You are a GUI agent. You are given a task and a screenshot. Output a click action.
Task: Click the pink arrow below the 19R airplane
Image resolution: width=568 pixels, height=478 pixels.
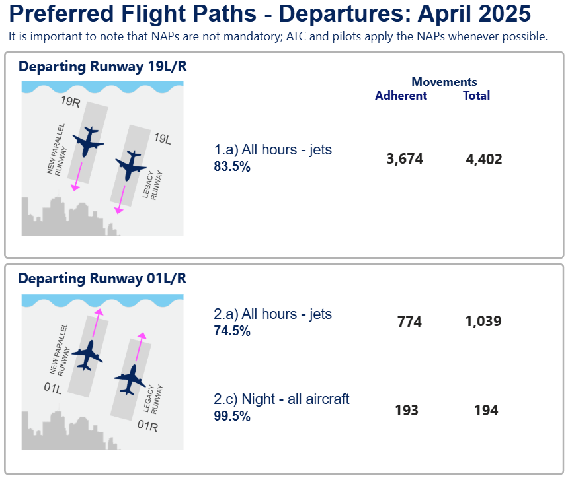(x=77, y=177)
